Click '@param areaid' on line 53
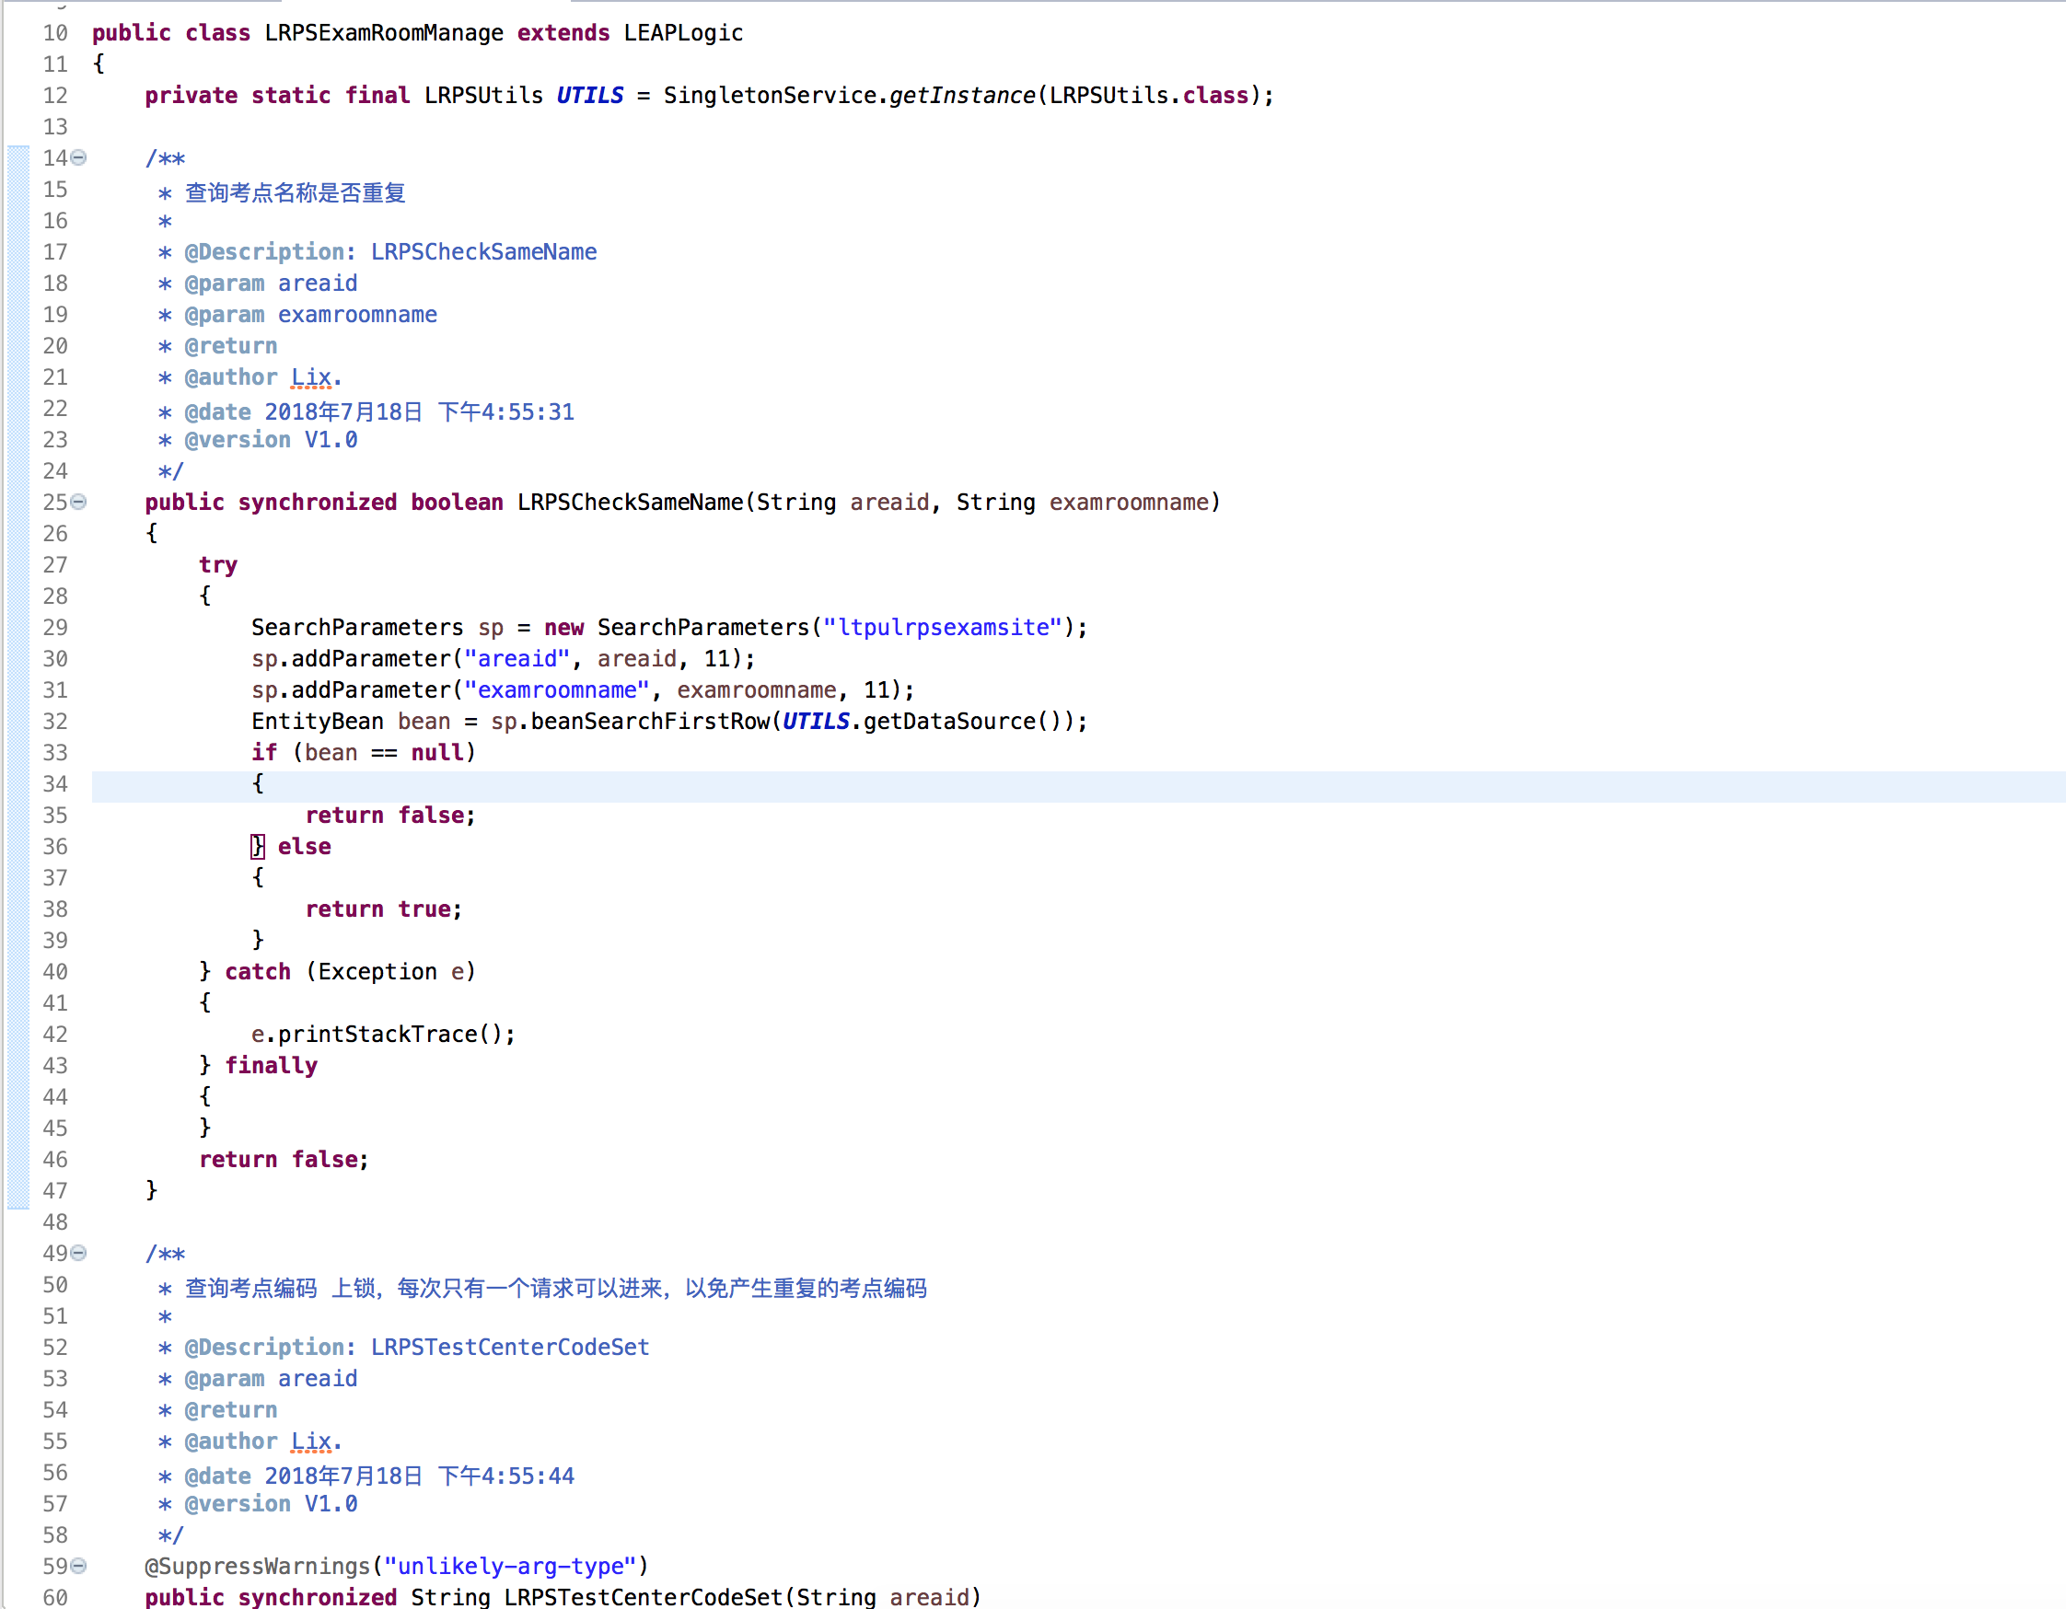The width and height of the screenshot is (2066, 1609). pos(272,1378)
